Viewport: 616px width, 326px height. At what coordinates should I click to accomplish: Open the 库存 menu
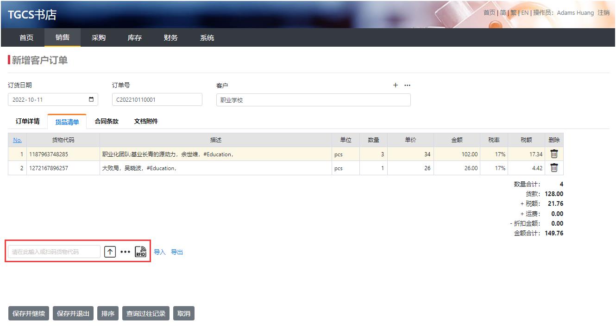point(135,38)
